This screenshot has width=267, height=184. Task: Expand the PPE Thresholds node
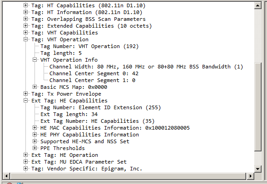pyautogui.click(x=35, y=148)
